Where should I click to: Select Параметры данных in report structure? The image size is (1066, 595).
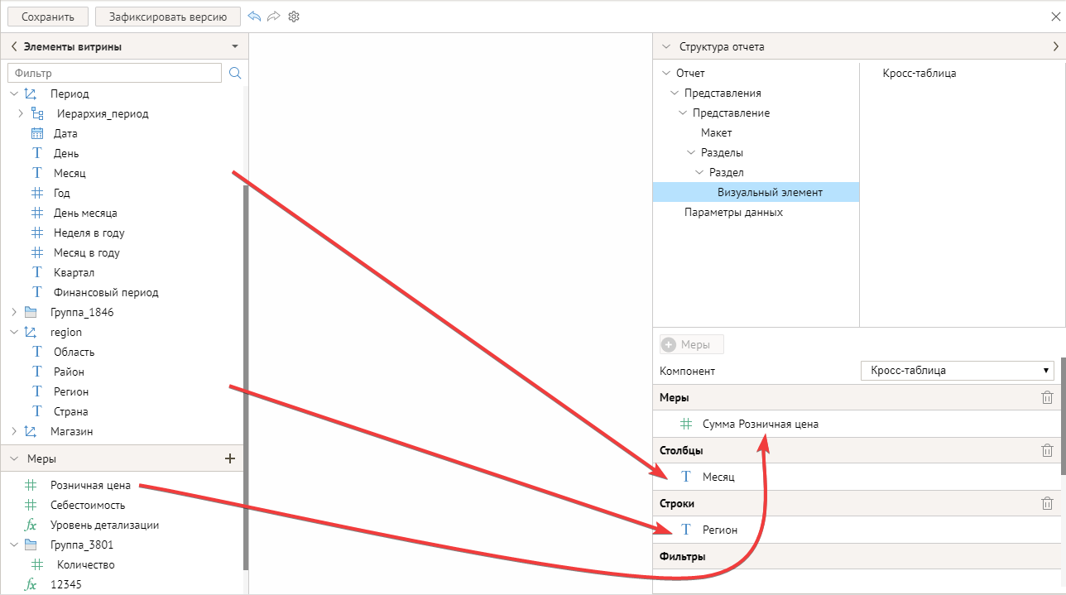click(x=733, y=213)
